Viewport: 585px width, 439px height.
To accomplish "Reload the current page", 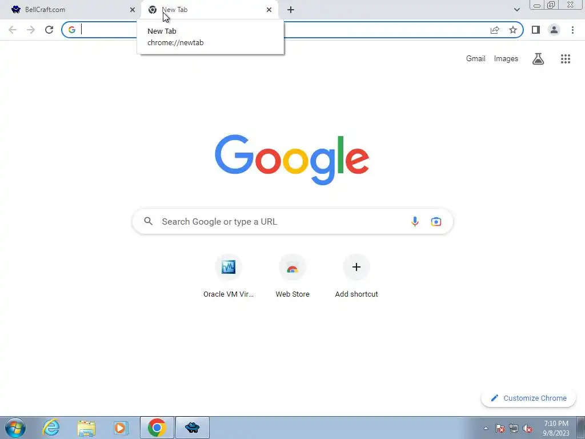I will pyautogui.click(x=49, y=30).
